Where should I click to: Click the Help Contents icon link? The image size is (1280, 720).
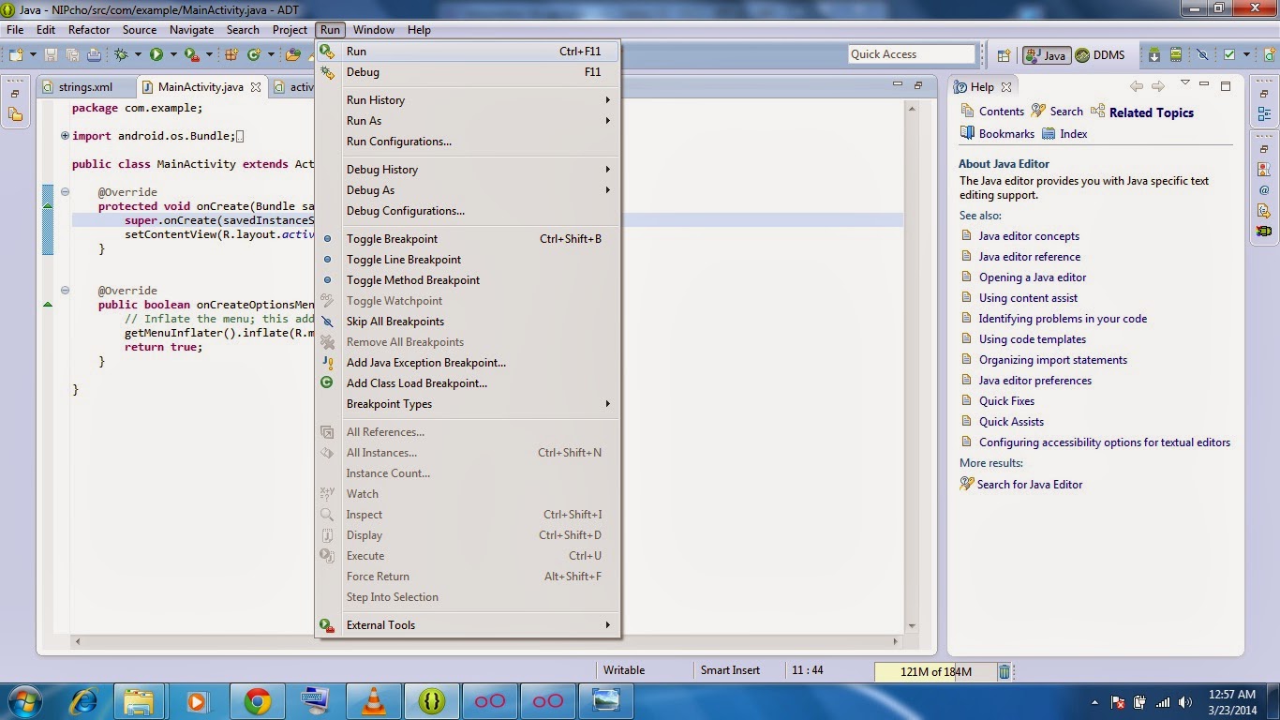click(967, 111)
